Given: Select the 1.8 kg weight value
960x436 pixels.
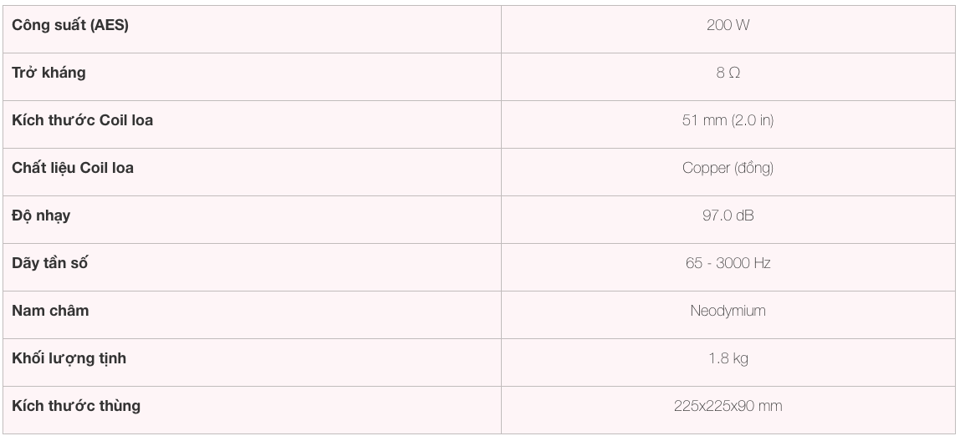Looking at the screenshot, I should pos(728,358).
